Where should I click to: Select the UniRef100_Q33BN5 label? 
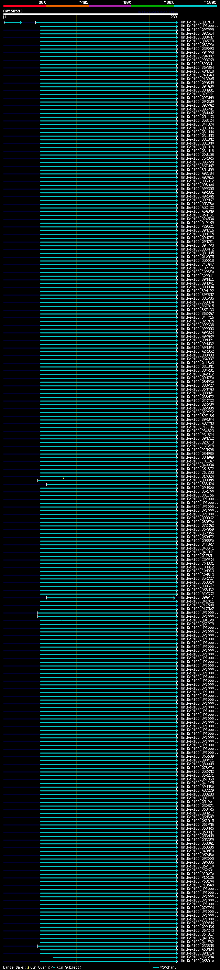pyautogui.click(x=197, y=480)
